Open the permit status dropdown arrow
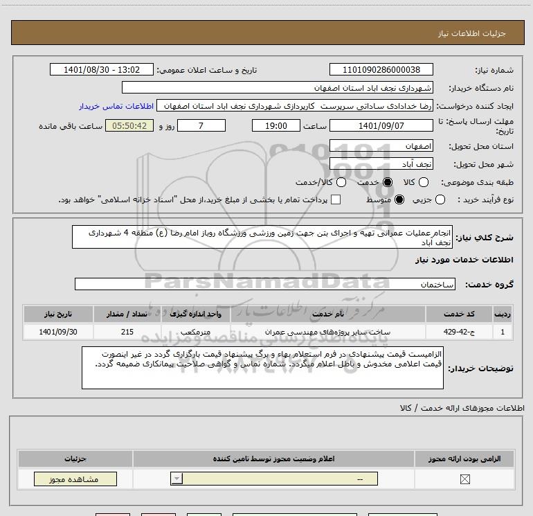Screen dimensions: 533x516 click(x=177, y=479)
